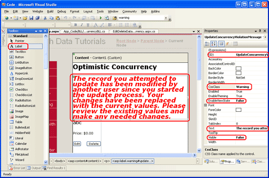Expand the Font property group
Viewport: 269px width, 178px height.
tap(205, 105)
